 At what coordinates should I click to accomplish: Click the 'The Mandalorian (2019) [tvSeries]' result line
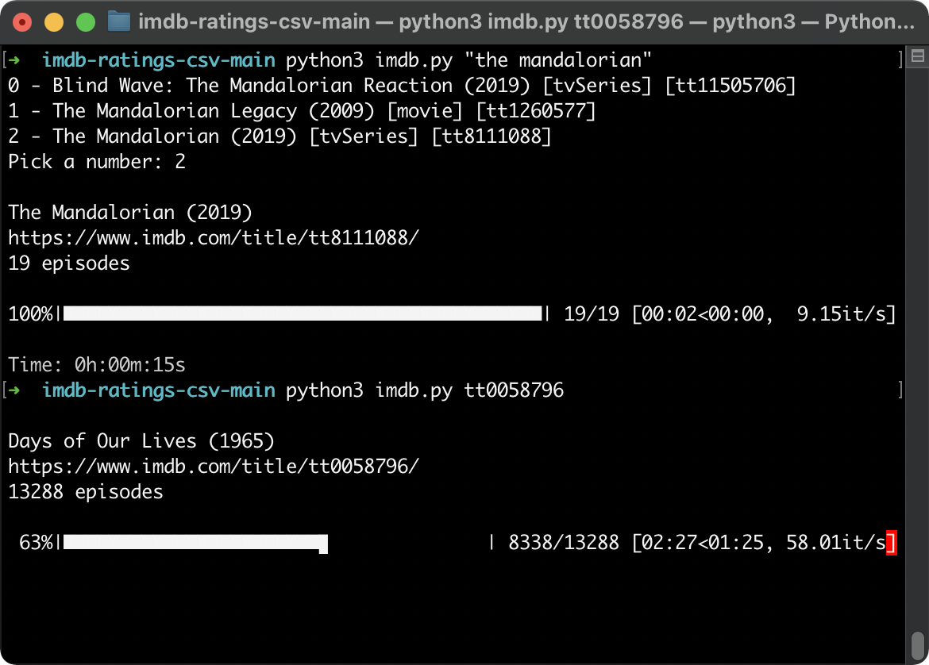[x=279, y=136]
